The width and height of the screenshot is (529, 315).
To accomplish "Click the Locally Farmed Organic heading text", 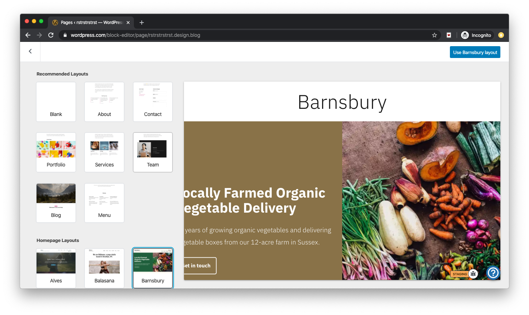I will pyautogui.click(x=254, y=200).
